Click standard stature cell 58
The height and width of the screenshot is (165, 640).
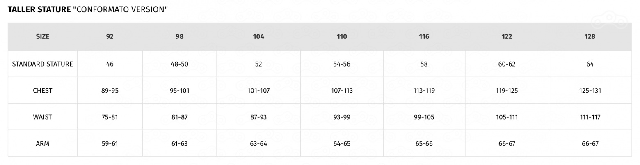(424, 64)
